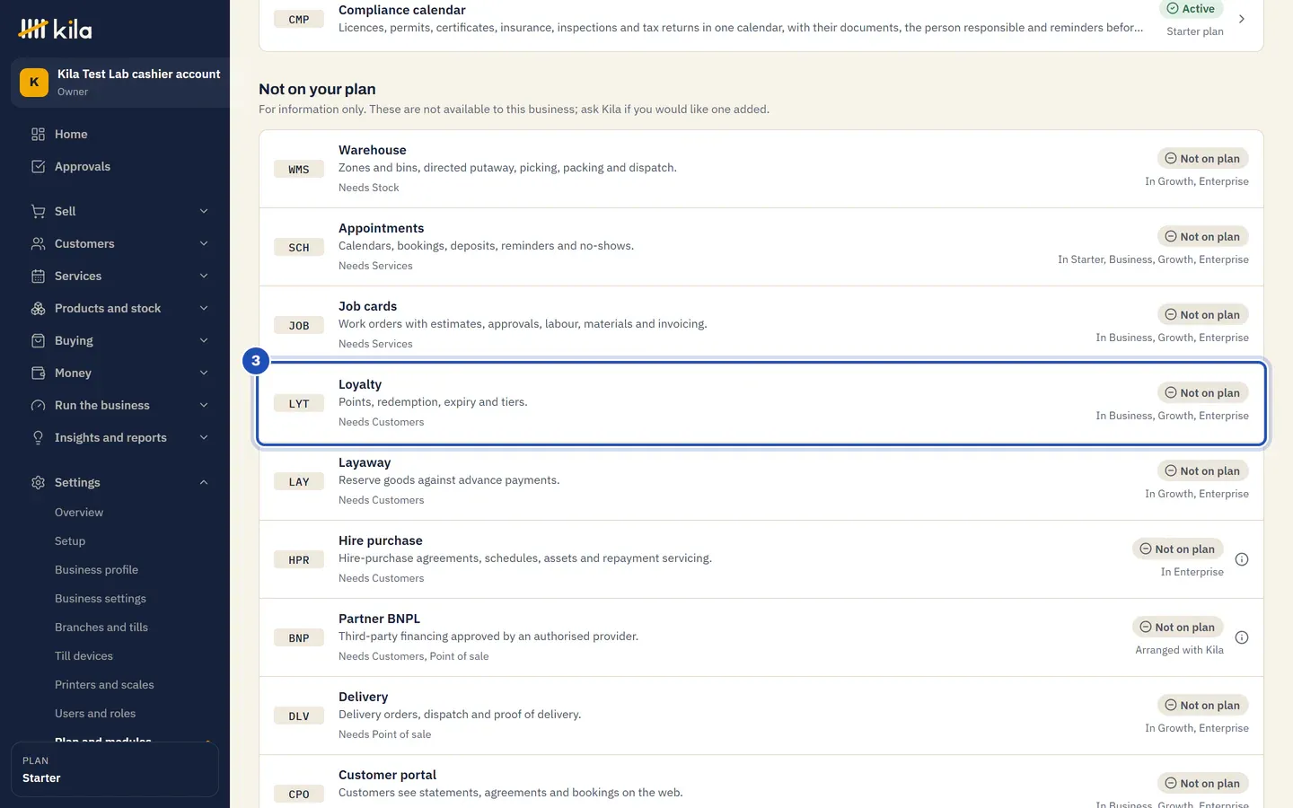
Task: Click info icon on Hire purchase row
Action: pyautogui.click(x=1242, y=559)
